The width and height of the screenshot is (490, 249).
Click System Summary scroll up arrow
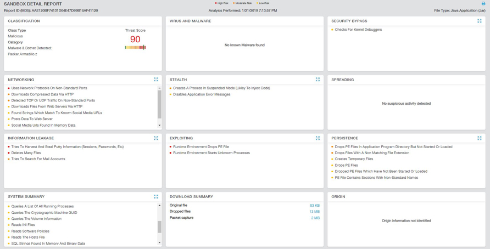(x=160, y=206)
